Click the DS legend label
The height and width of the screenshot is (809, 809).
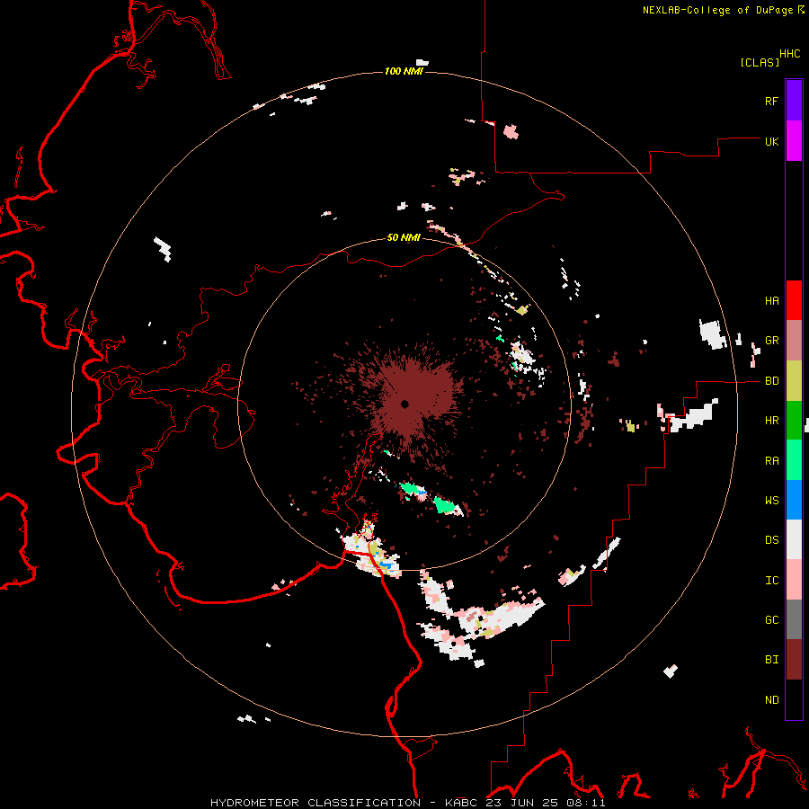(771, 539)
